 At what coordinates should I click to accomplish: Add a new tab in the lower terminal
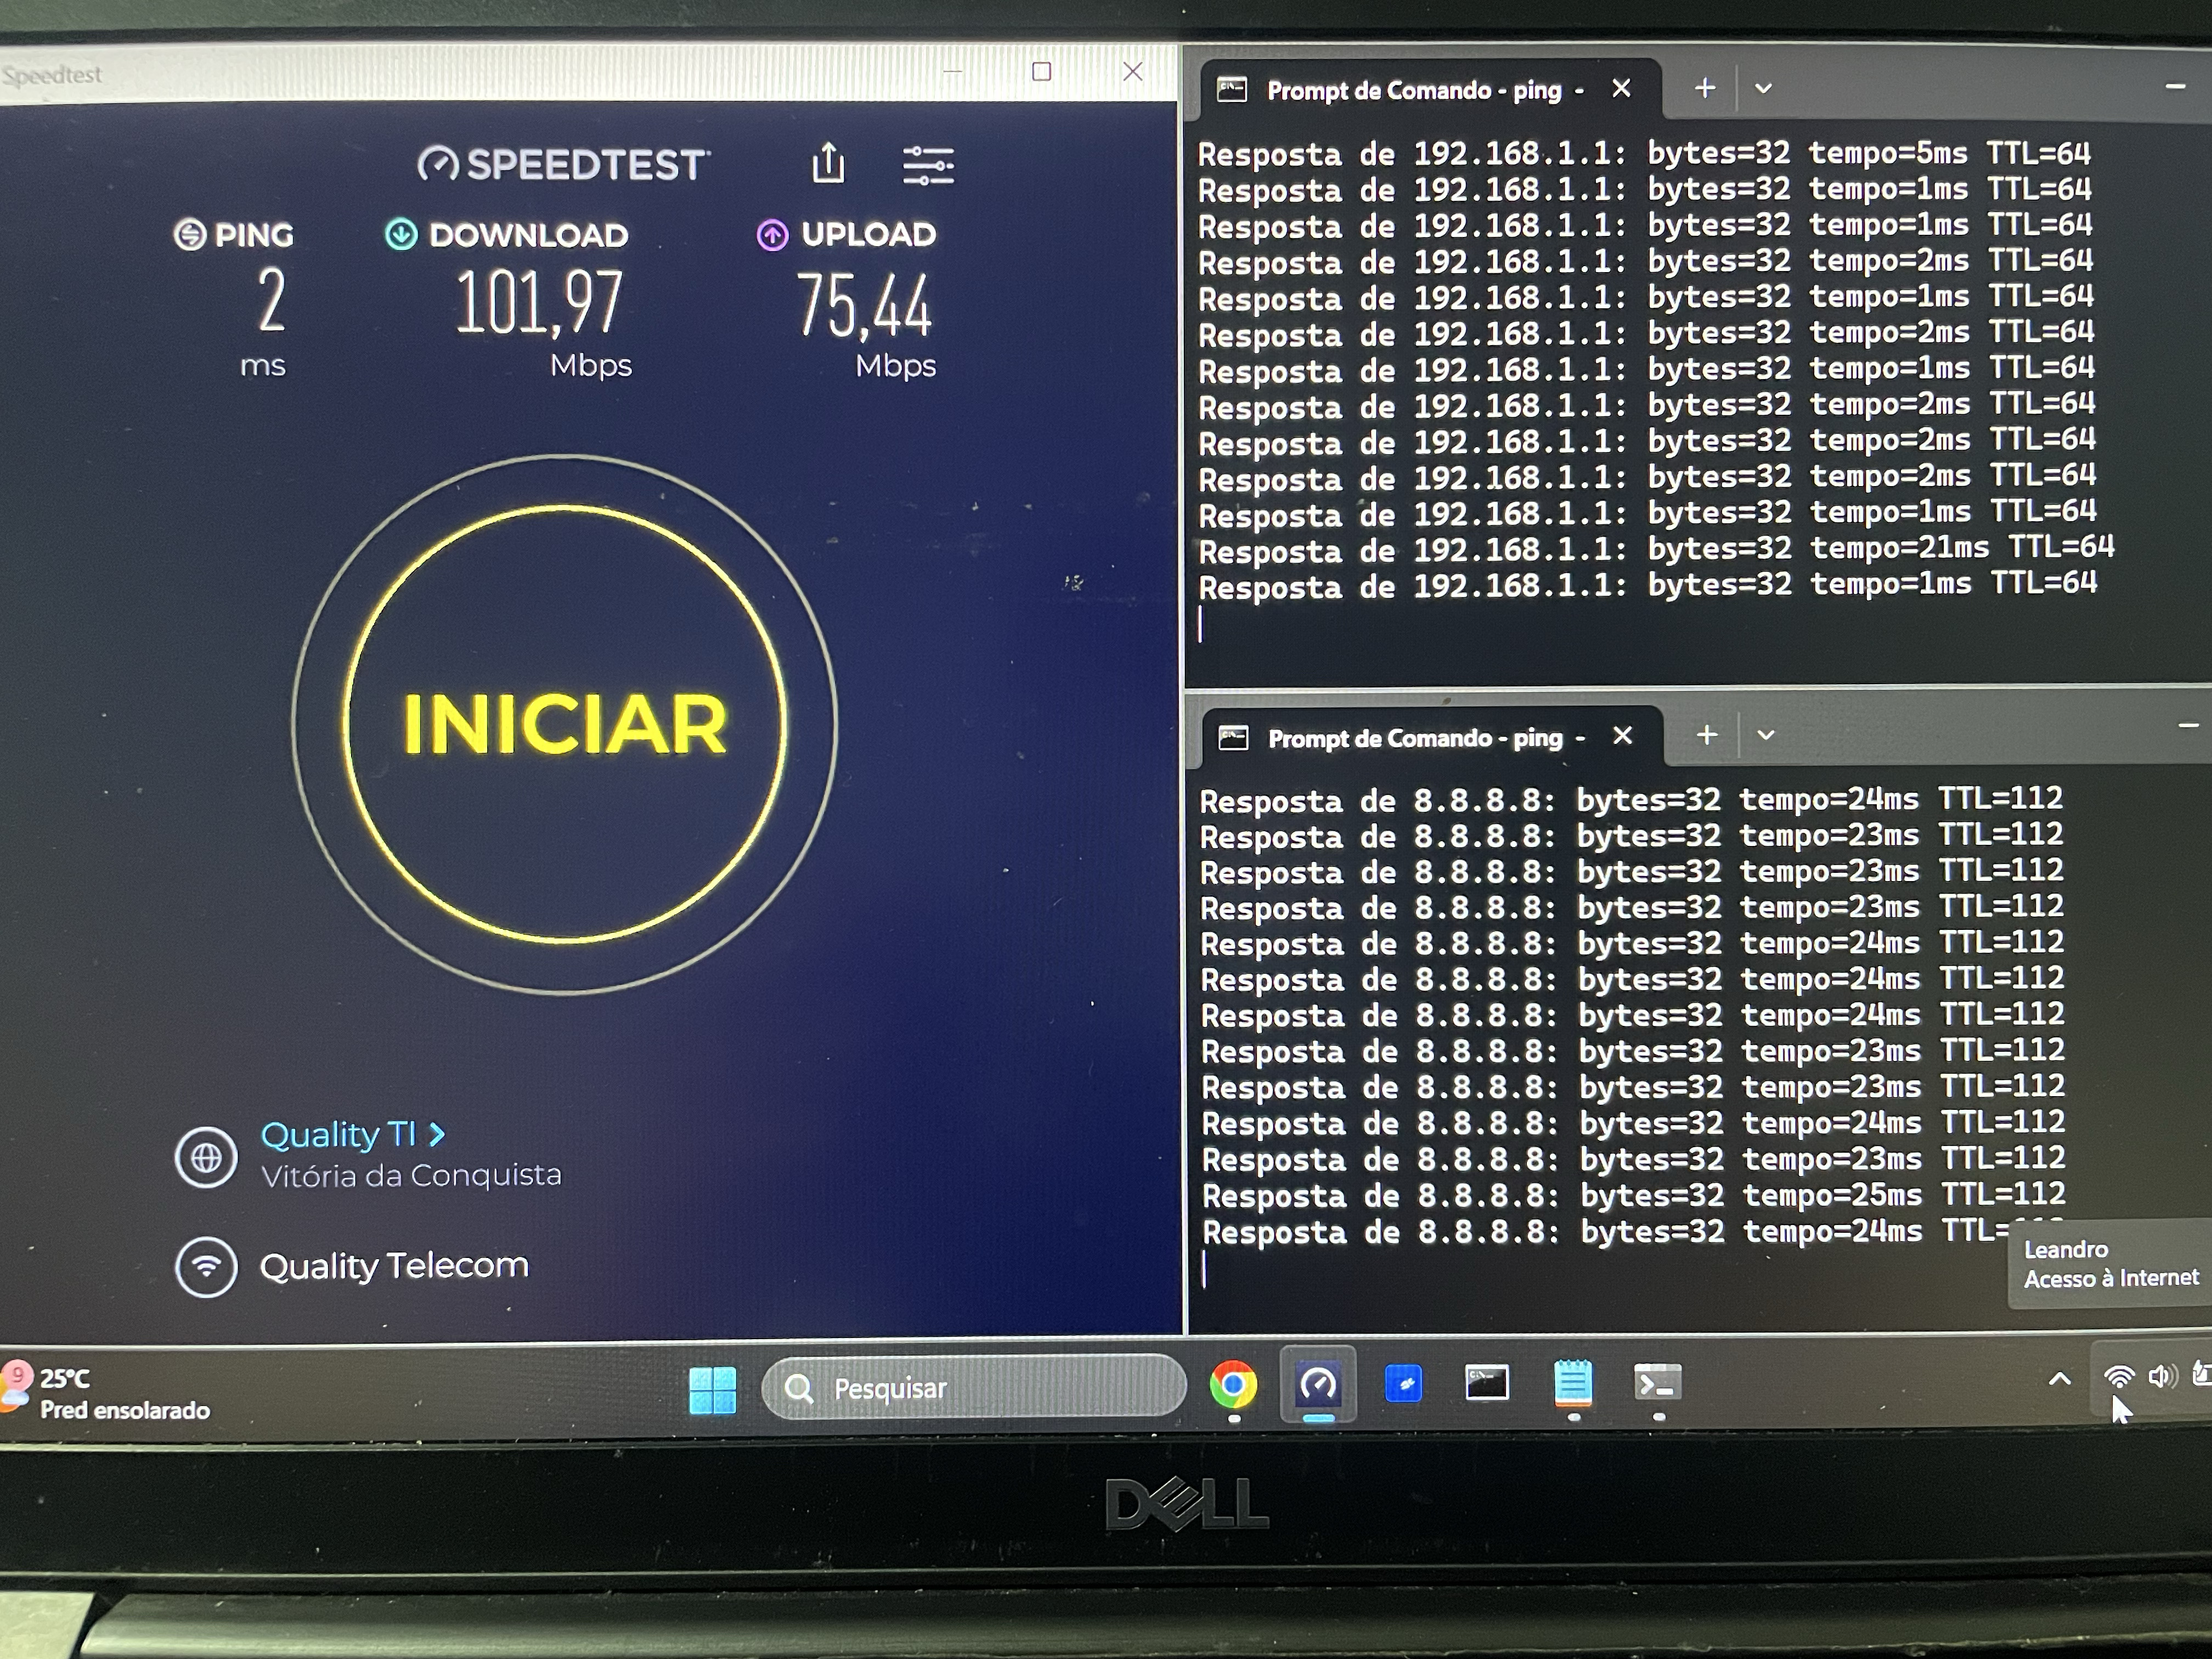(1707, 735)
